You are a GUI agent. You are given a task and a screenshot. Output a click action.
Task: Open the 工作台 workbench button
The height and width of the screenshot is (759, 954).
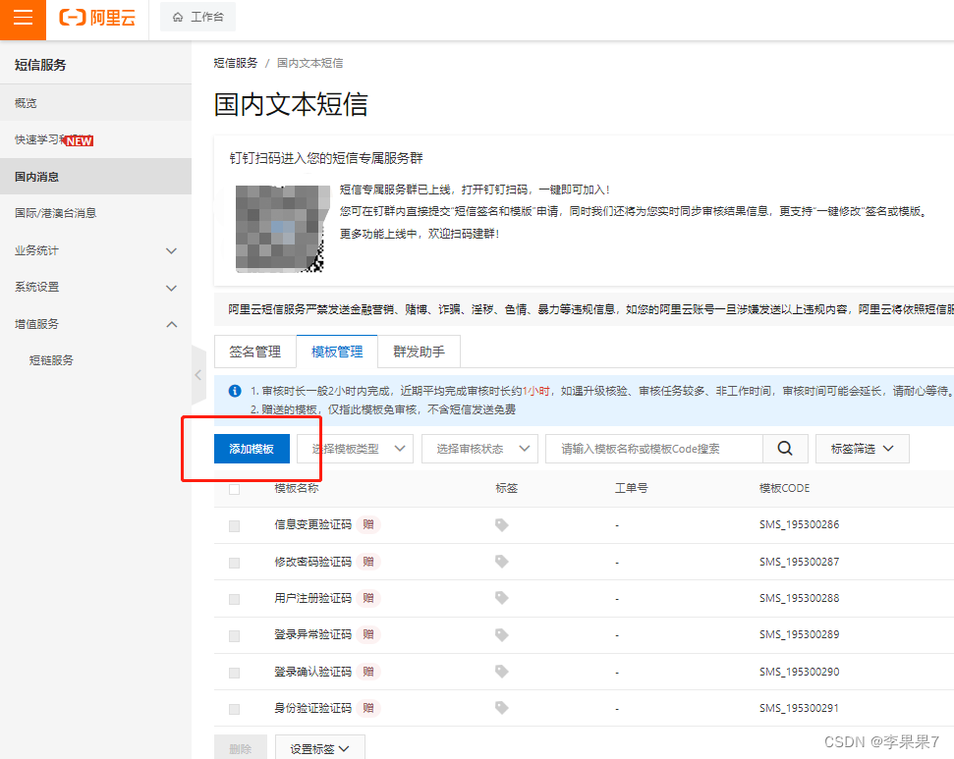[x=197, y=17]
